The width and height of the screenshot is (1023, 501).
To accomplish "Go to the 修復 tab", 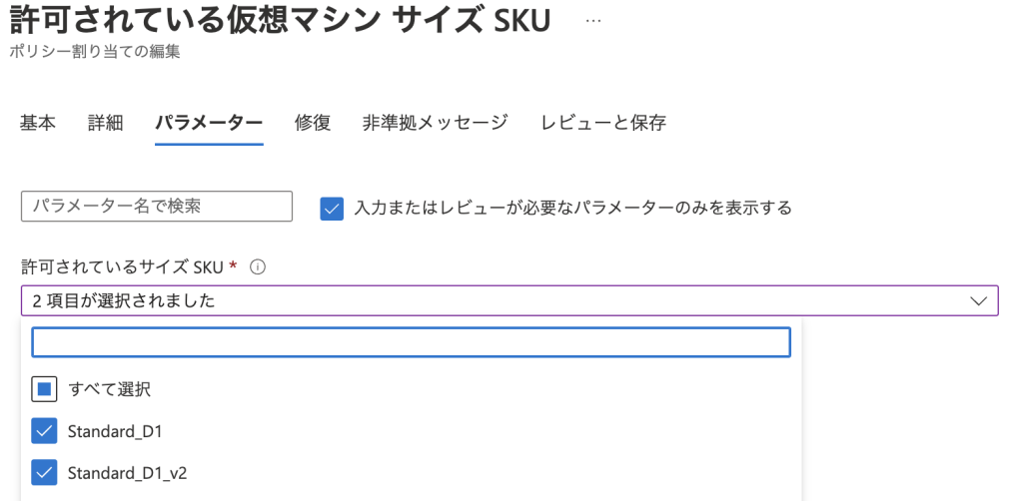I will (x=313, y=123).
